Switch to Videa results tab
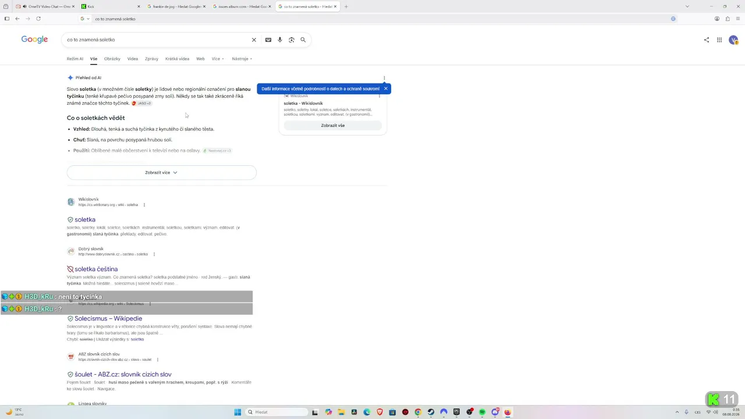The image size is (745, 419). click(x=133, y=59)
